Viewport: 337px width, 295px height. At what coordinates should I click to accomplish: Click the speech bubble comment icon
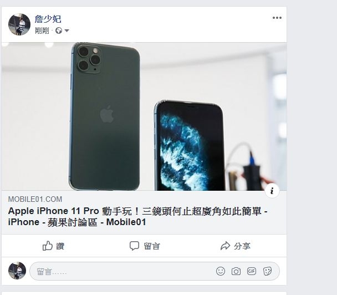pos(134,246)
